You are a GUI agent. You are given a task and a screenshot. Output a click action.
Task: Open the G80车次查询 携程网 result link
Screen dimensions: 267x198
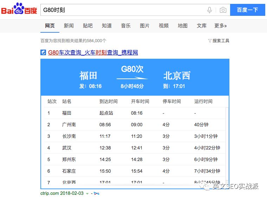tap(93, 52)
